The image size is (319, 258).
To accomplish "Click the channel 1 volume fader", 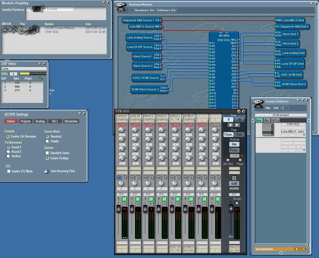I will [118, 209].
